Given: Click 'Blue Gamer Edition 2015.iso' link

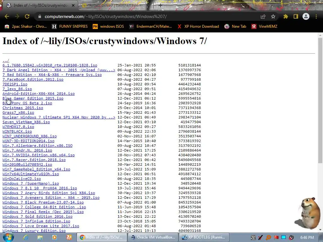Looking at the screenshot, I should click(x=33, y=98).
